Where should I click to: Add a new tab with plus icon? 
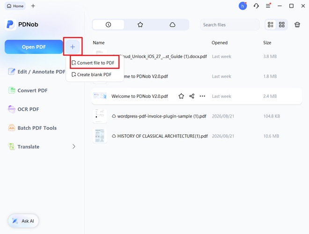point(33,6)
